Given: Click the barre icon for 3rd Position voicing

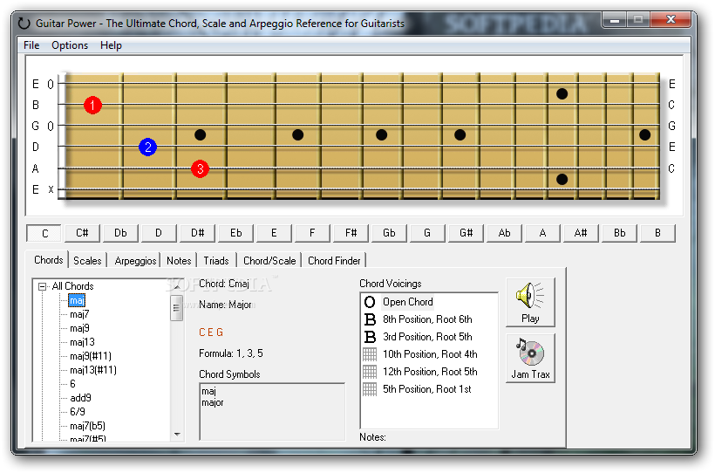Looking at the screenshot, I should tap(370, 337).
